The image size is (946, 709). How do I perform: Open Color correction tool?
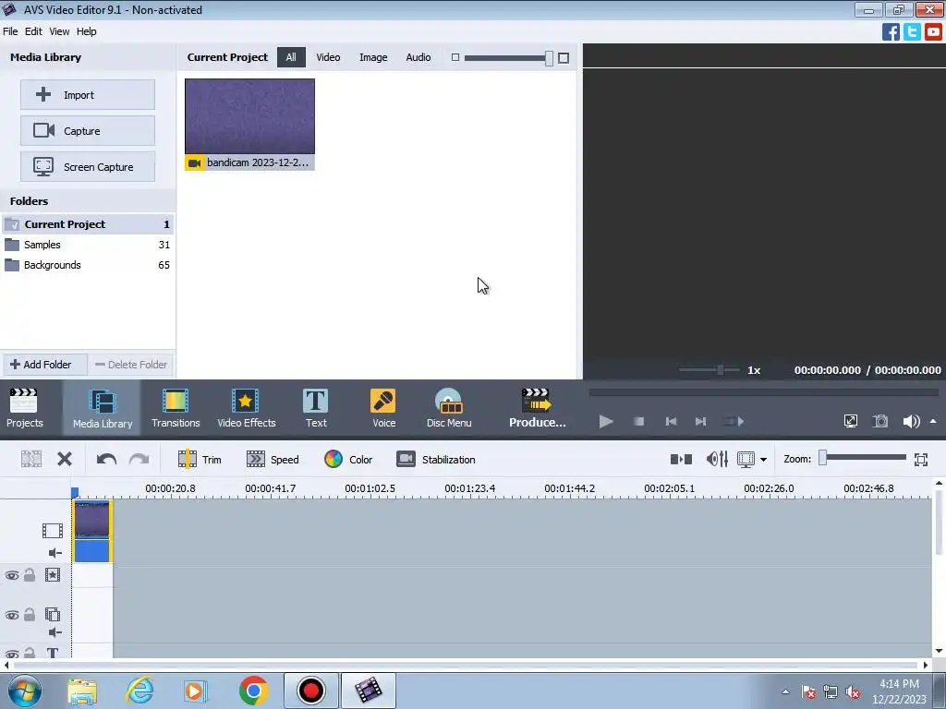point(348,460)
